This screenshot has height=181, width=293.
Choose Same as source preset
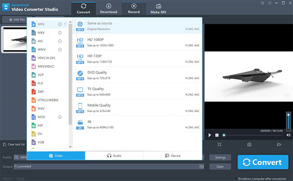point(137,26)
